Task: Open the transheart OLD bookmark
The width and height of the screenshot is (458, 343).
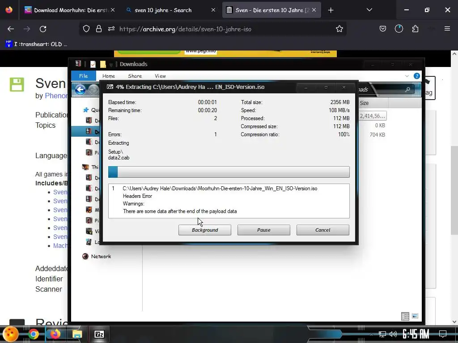Action: coord(36,44)
